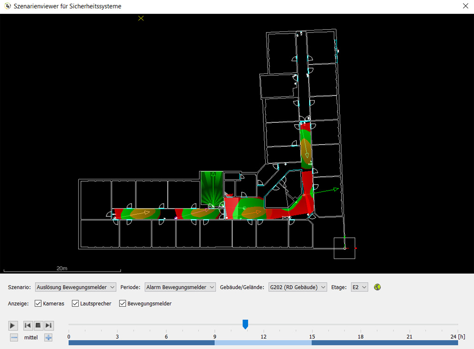This screenshot has width=474, height=349.
Task: Increase playback speed with plus button
Action: tap(48, 337)
